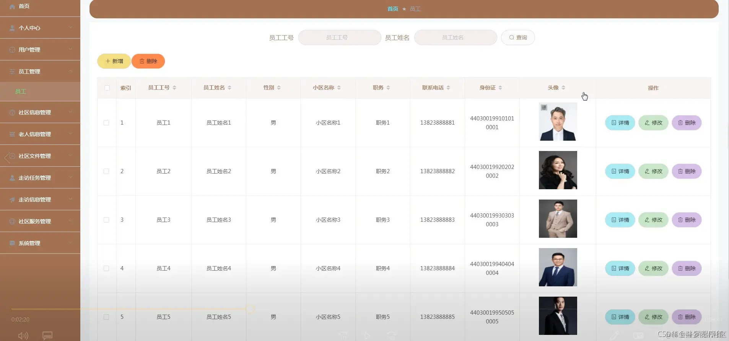The width and height of the screenshot is (729, 341).
Task: Click the home icon beside 首页
Action: [x=12, y=6]
